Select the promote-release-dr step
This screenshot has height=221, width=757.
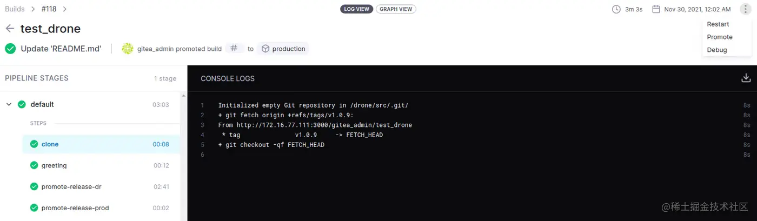pyautogui.click(x=101, y=186)
